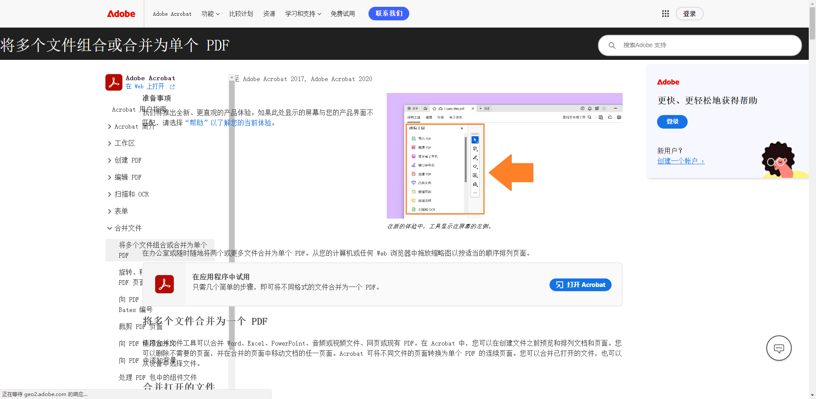Expand the Acrobat 简介 sidebar section
Screen dimensions: 816x399
(x=110, y=126)
